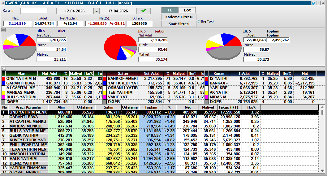The image size is (327, 176).
Task: Click YAPI KREDI YAT in sellers table
Action: [123, 83]
